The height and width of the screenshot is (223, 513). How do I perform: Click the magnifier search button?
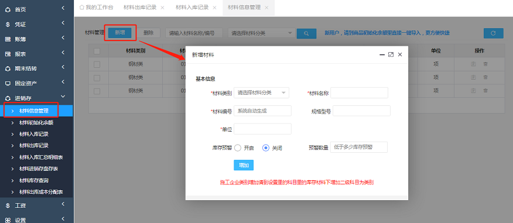coord(306,33)
